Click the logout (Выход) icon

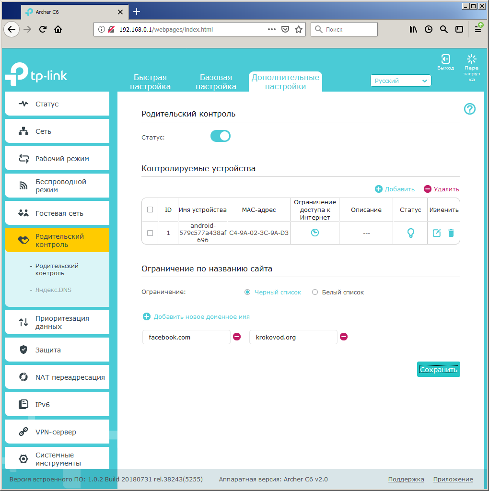pos(445,59)
